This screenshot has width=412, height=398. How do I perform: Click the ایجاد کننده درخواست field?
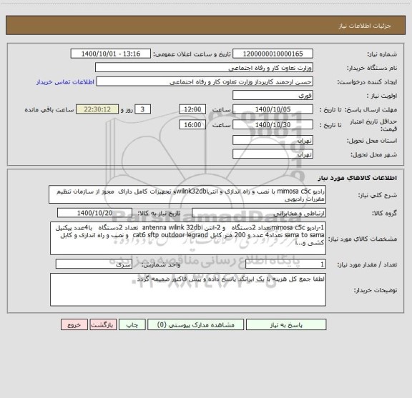205,81
